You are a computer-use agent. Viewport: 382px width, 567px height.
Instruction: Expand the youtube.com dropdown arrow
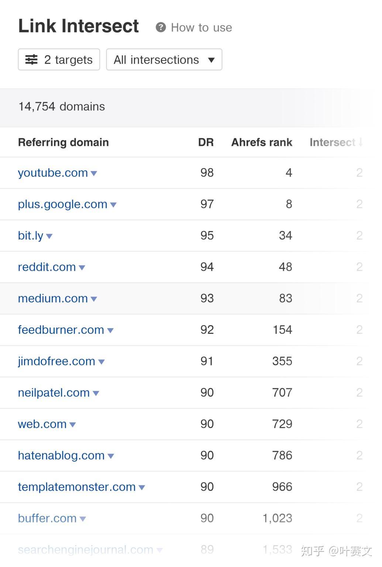point(94,173)
